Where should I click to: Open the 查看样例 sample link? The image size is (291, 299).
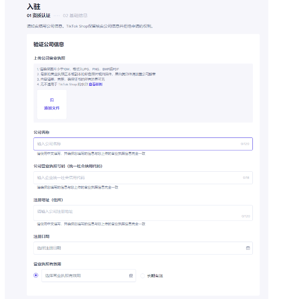[x=95, y=84]
